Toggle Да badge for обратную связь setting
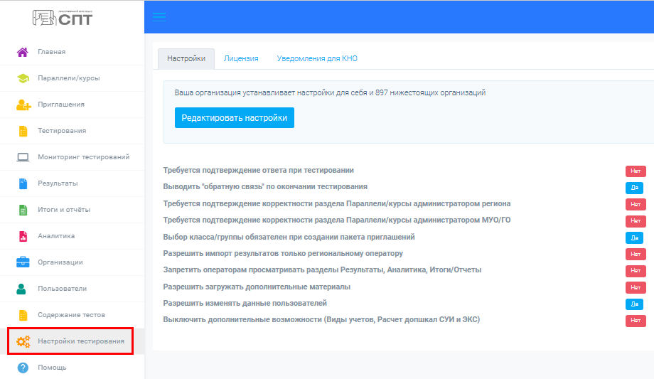This screenshot has height=379, width=654. (x=634, y=188)
